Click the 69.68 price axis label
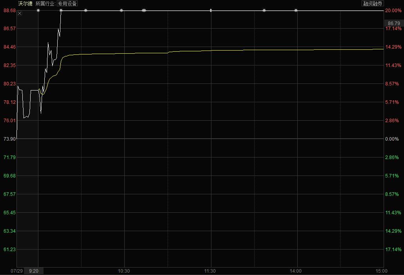404x275 pixels. [x=9, y=176]
